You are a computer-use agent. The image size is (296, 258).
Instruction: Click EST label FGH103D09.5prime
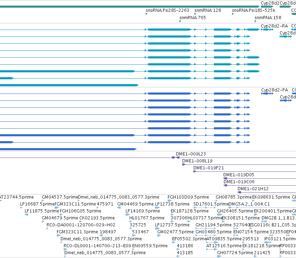[x=188, y=197]
